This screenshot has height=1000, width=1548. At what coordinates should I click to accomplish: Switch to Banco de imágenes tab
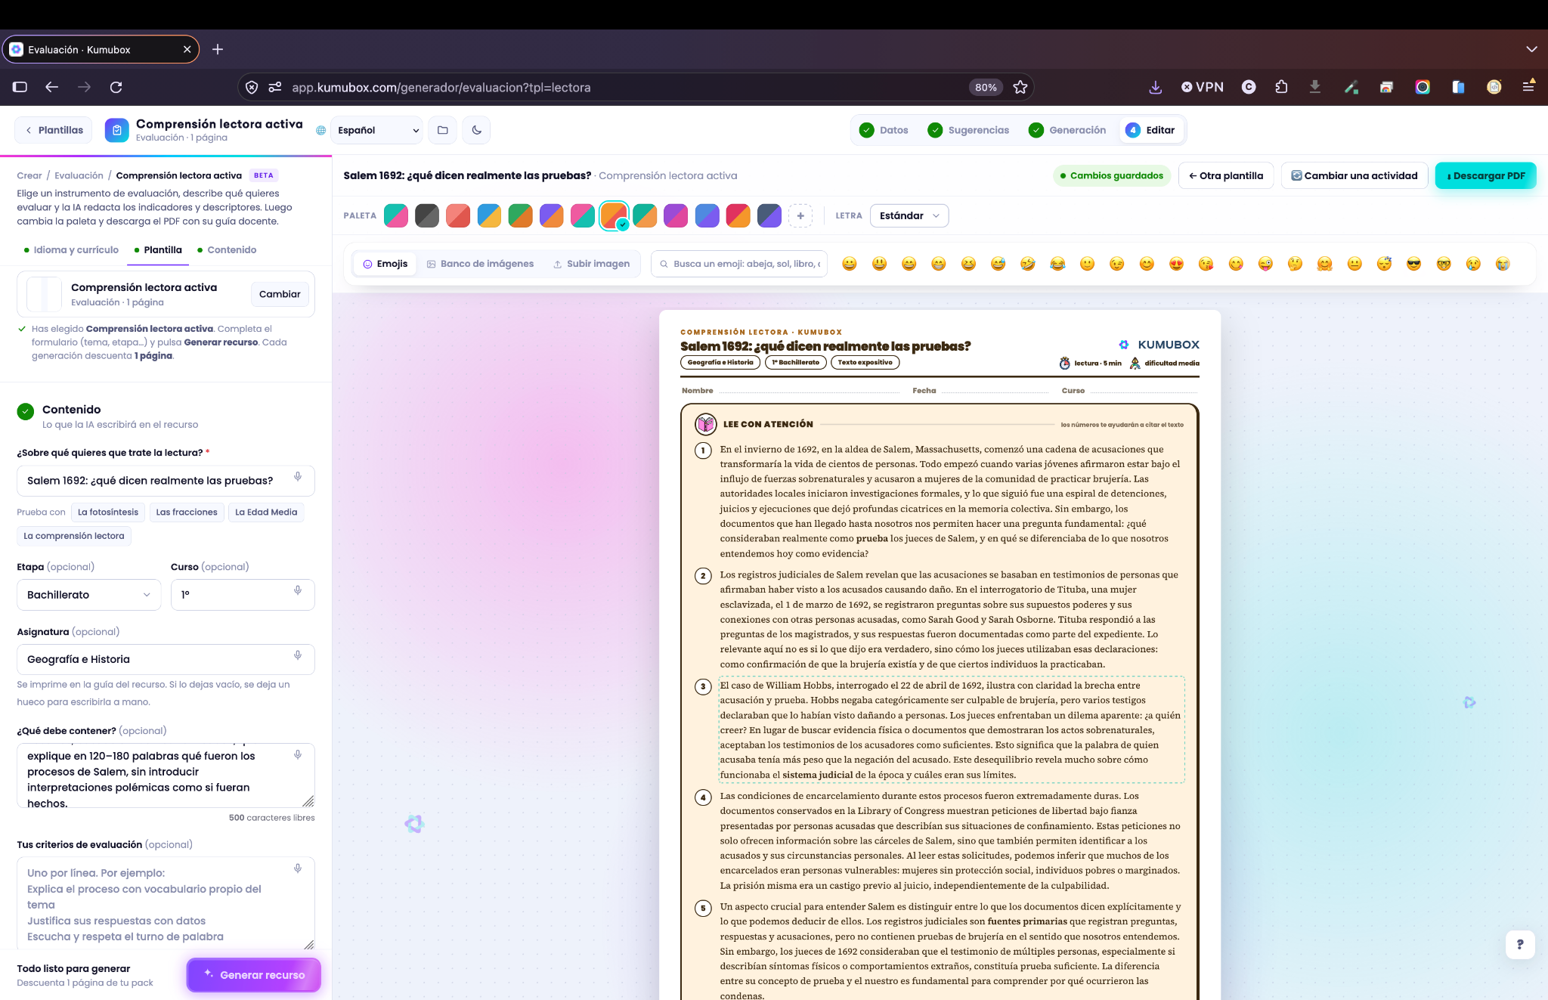pos(480,264)
